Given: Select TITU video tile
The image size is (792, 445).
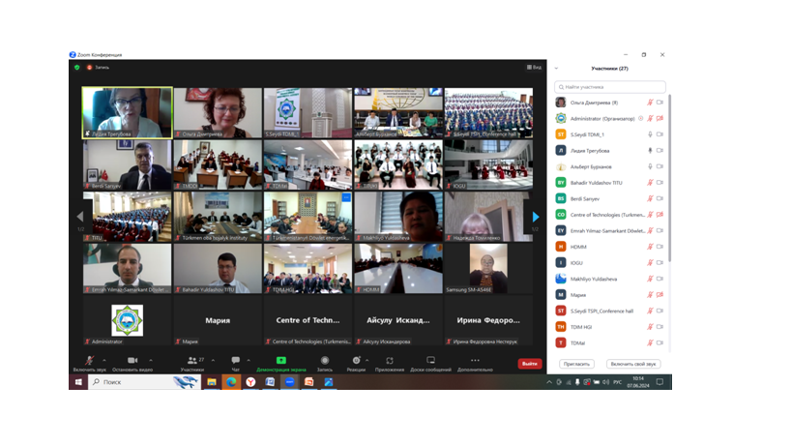Looking at the screenshot, I should [x=128, y=217].
